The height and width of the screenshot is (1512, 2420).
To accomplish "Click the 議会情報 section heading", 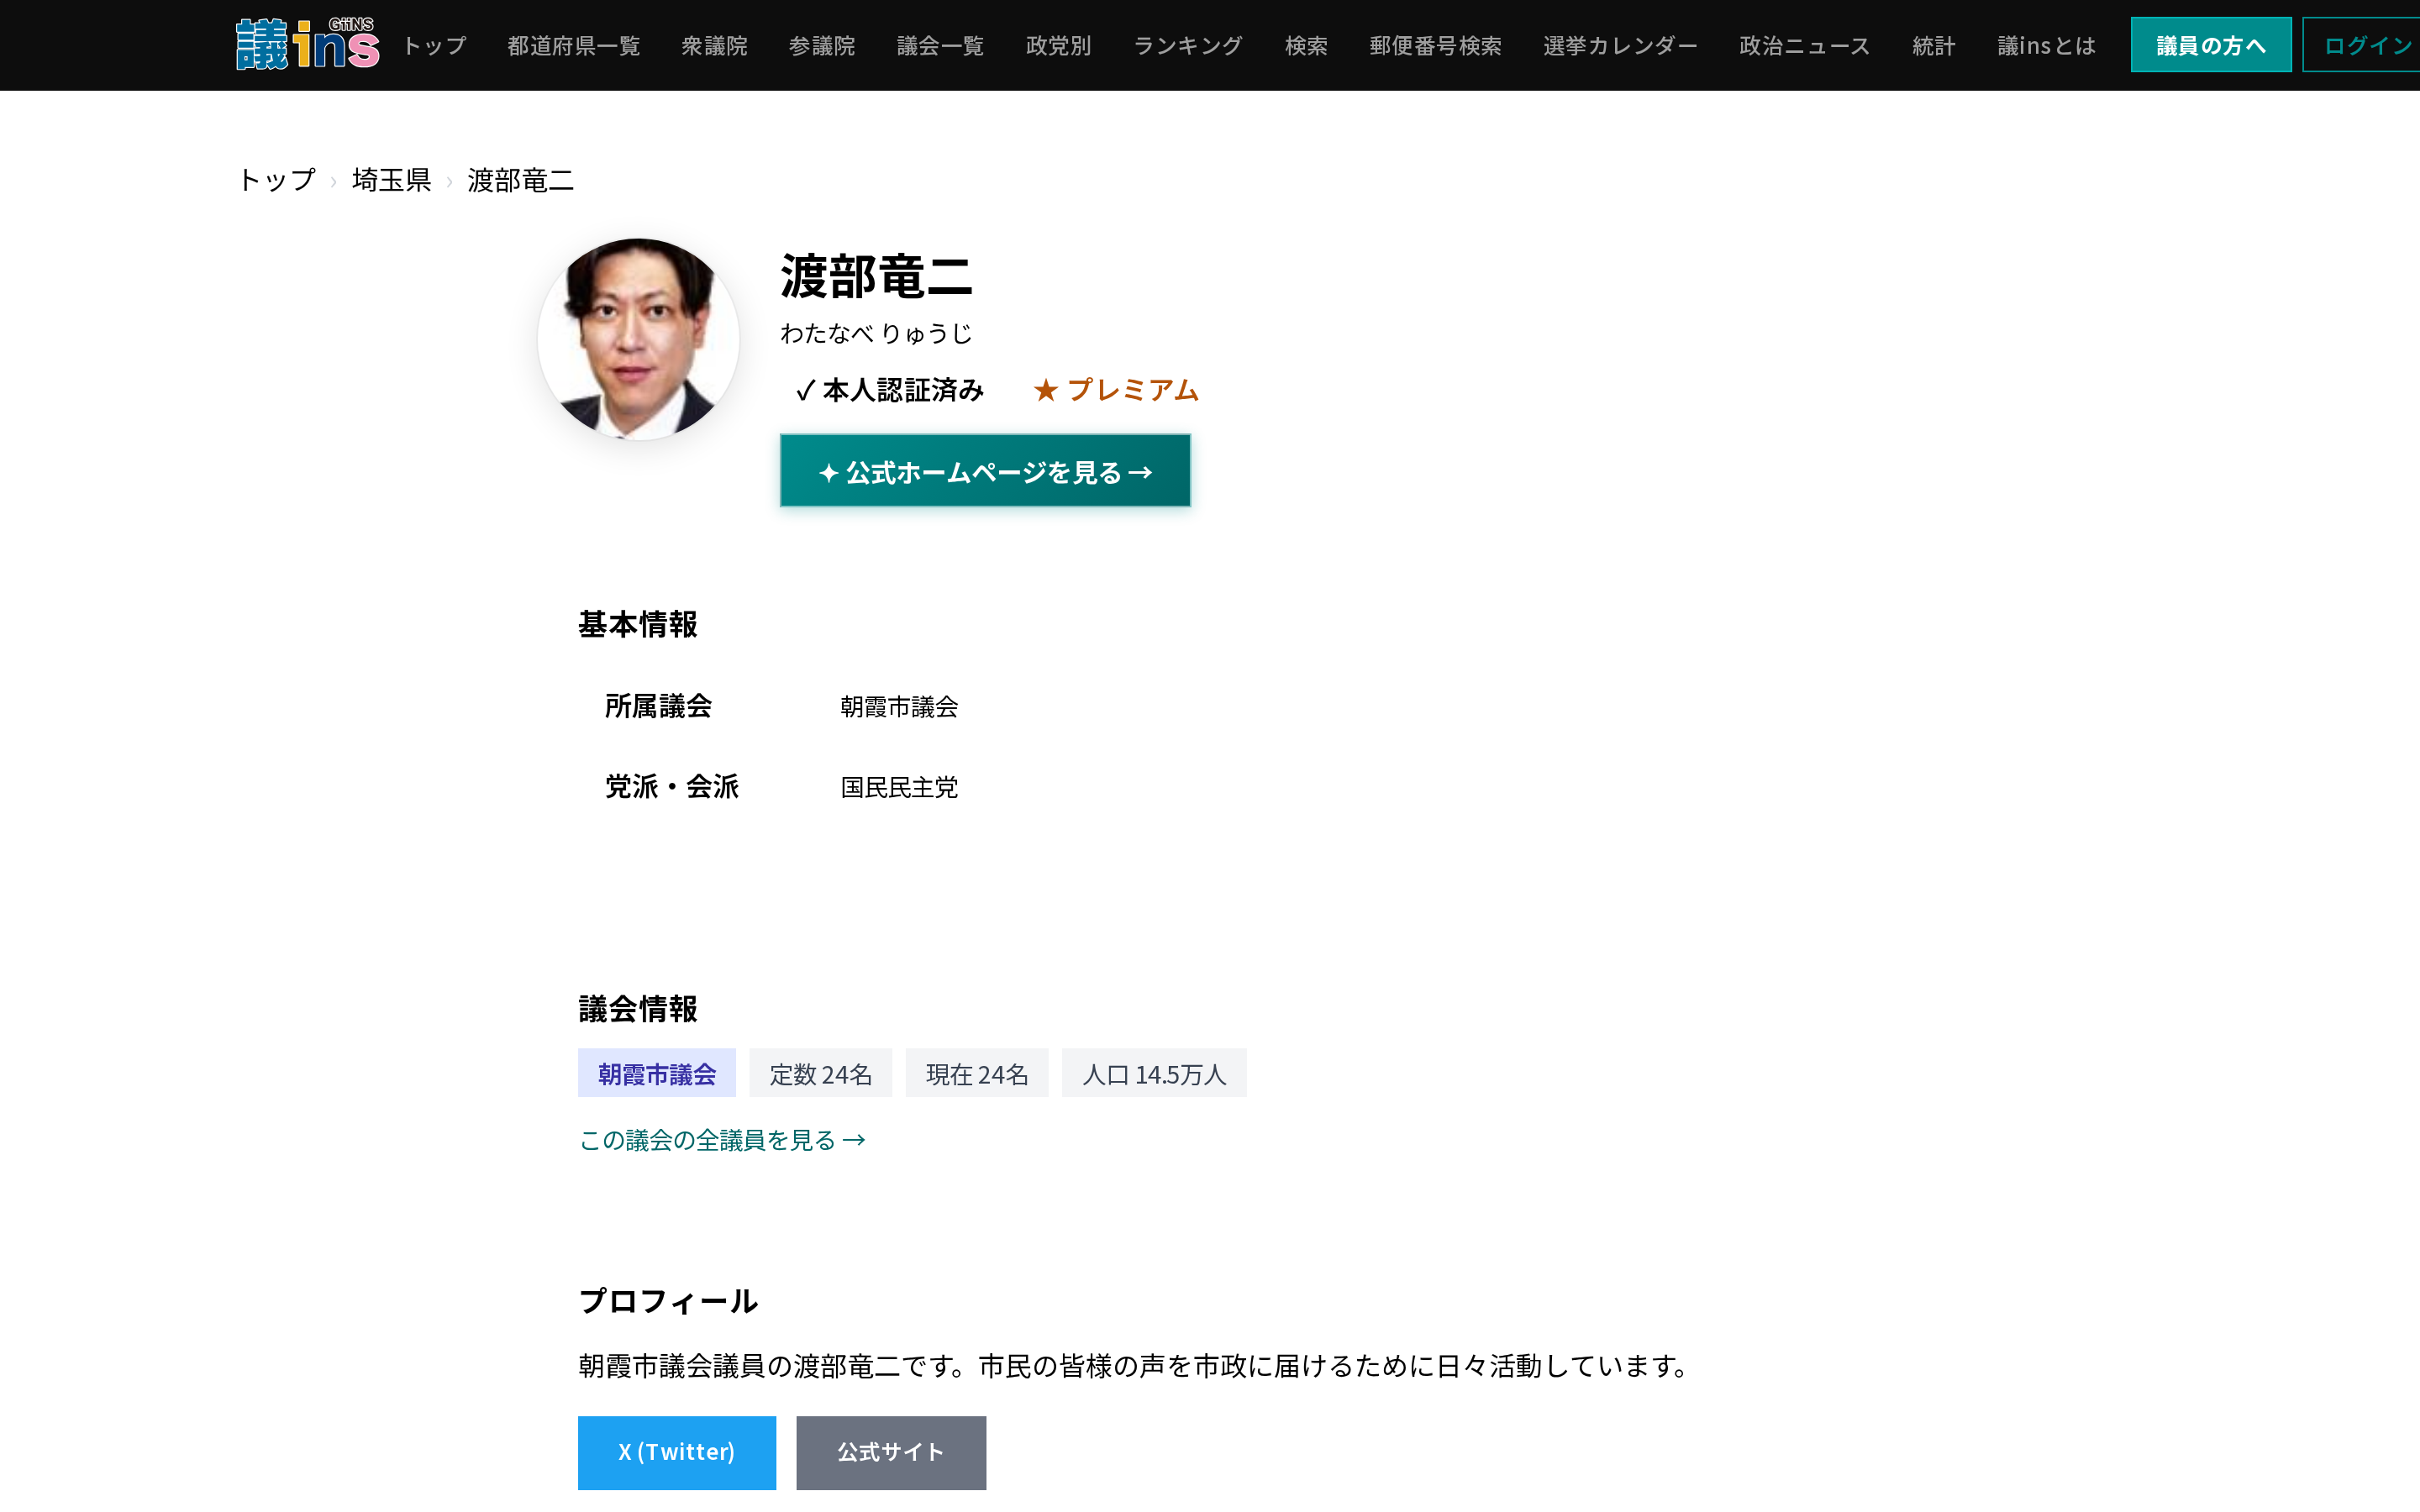I will (638, 1009).
